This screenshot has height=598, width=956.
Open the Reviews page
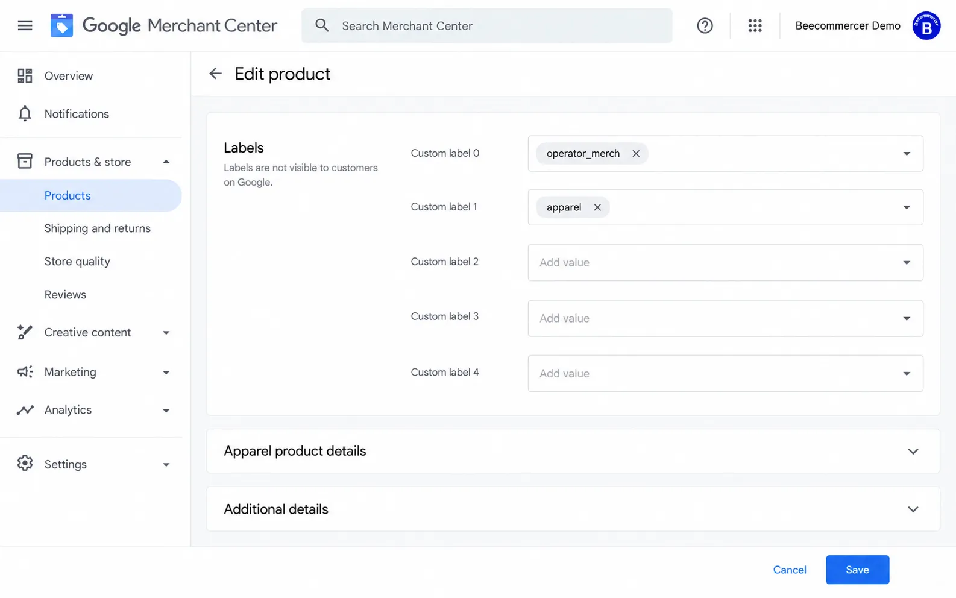pyautogui.click(x=65, y=295)
